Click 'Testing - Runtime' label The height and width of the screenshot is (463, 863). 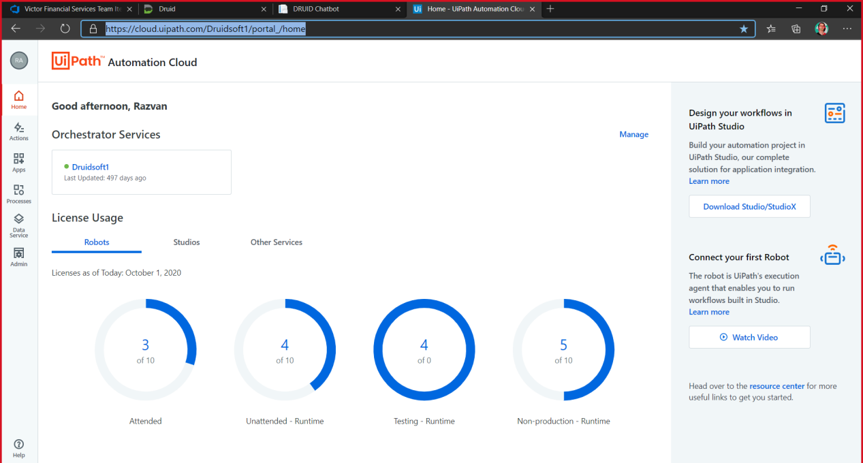coord(424,421)
